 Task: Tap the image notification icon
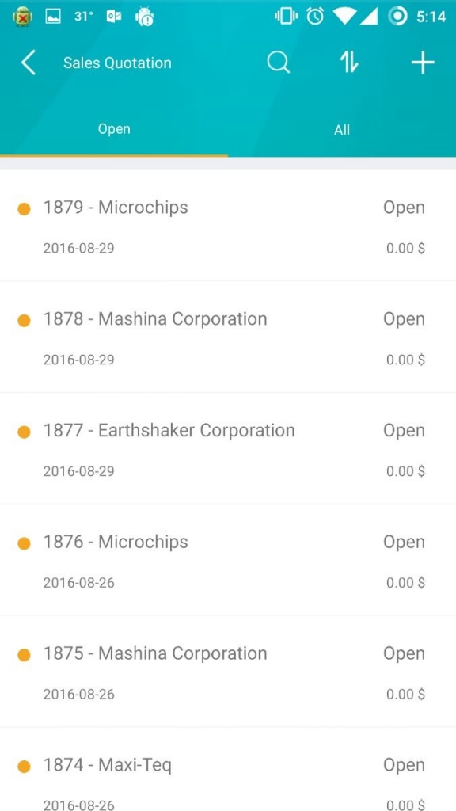[53, 17]
